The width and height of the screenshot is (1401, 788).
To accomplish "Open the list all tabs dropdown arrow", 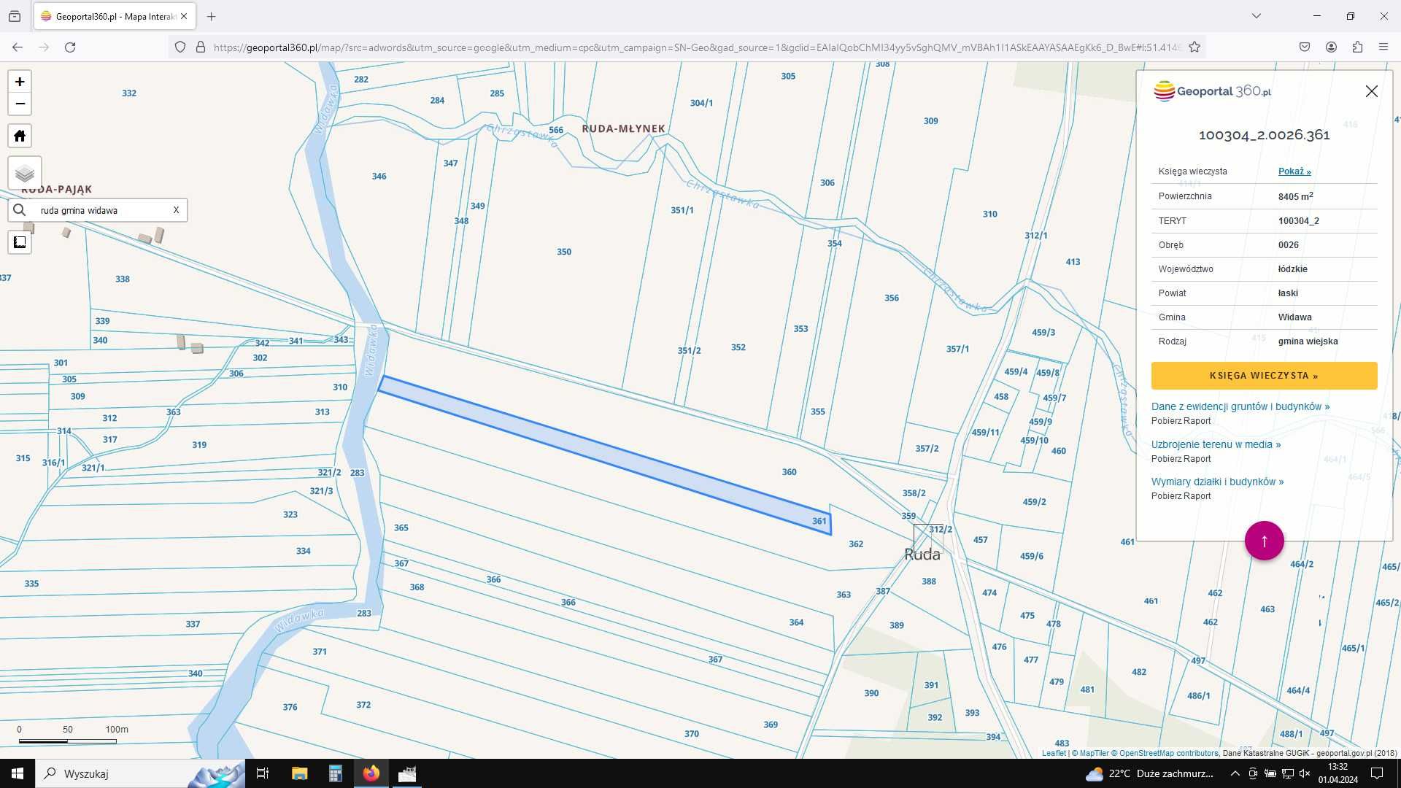I will [1257, 16].
